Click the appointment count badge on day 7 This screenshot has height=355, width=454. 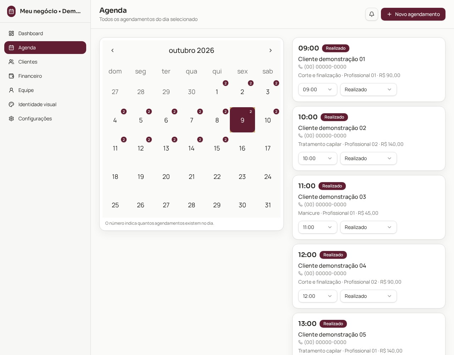pos(200,111)
